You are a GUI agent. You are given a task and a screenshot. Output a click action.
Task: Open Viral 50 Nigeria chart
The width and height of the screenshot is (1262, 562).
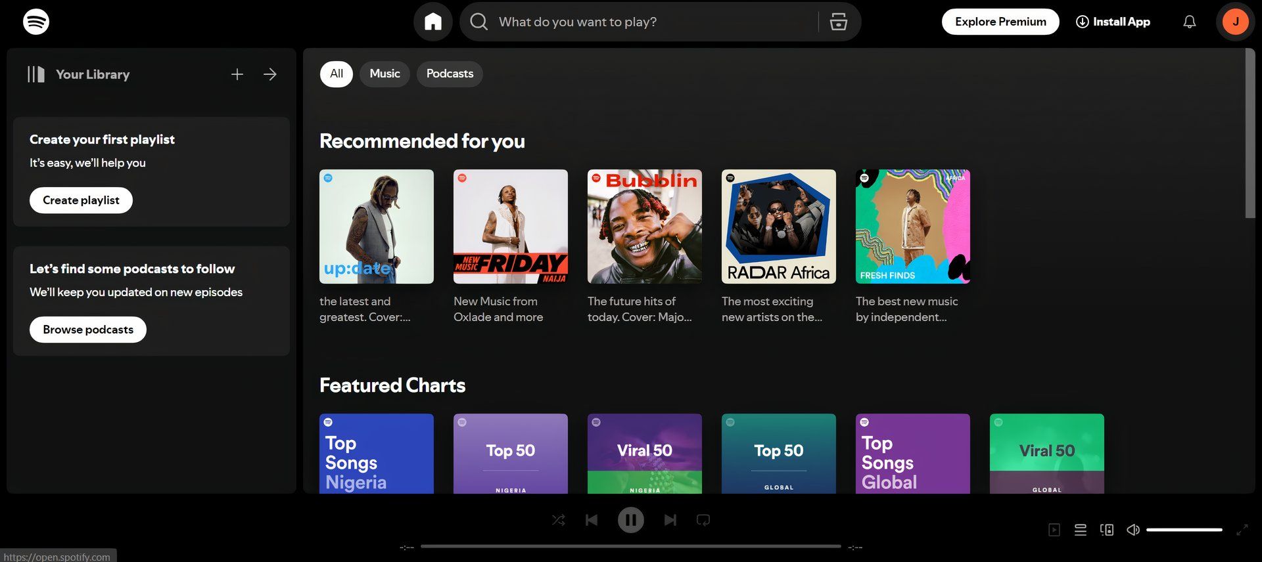click(645, 454)
